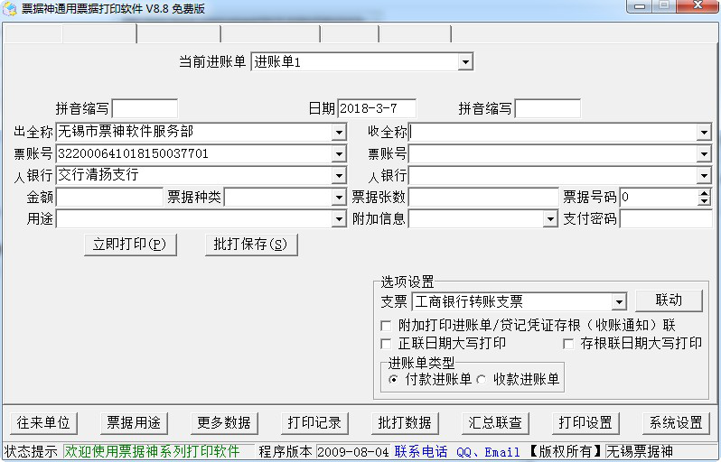Expand the payer 票账号 dropdown 322000641018150037701
Viewport: 721px width, 462px height.
pyautogui.click(x=339, y=154)
